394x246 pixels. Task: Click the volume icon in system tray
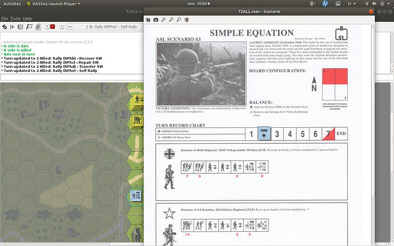(374, 4)
